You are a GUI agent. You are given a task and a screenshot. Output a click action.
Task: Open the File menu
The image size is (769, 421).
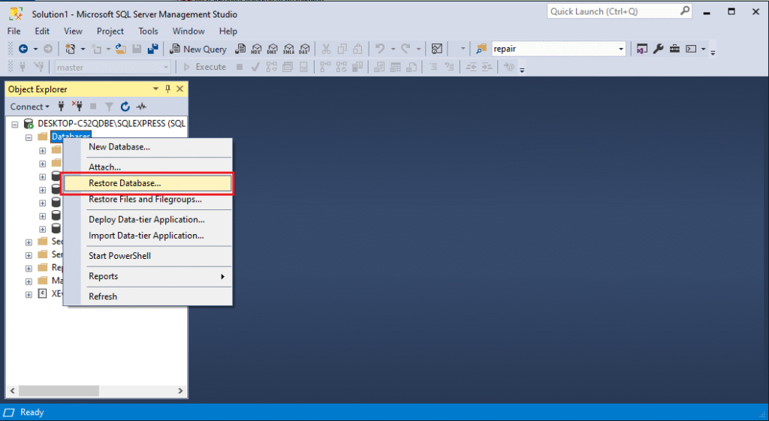point(14,31)
